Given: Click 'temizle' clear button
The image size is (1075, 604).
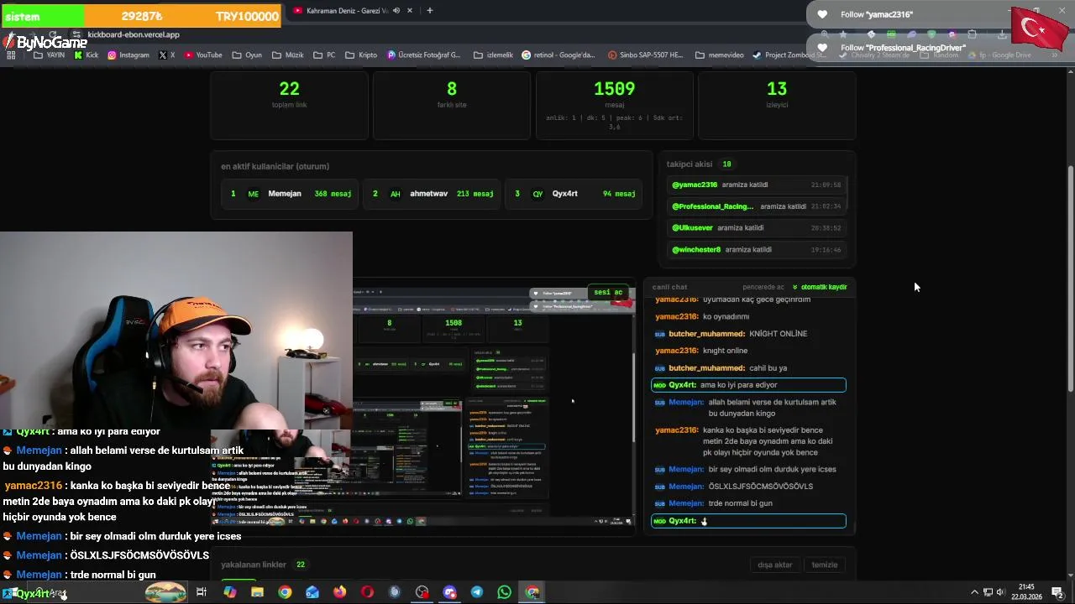Looking at the screenshot, I should tap(825, 565).
